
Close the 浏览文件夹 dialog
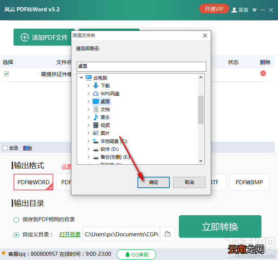coord(205,35)
